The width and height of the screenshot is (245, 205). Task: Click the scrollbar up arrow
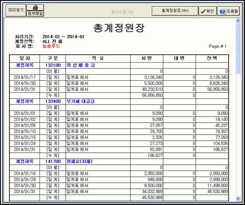238,21
